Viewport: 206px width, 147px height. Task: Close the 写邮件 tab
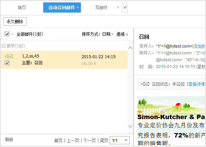click(118, 7)
